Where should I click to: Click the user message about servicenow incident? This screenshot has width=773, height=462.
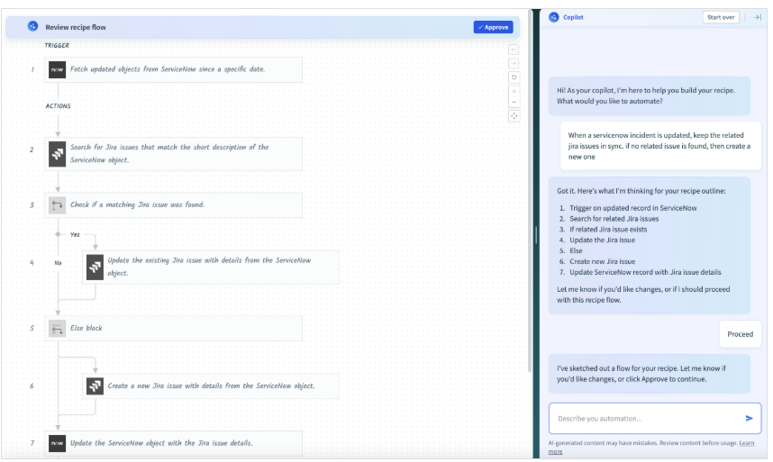pos(660,146)
